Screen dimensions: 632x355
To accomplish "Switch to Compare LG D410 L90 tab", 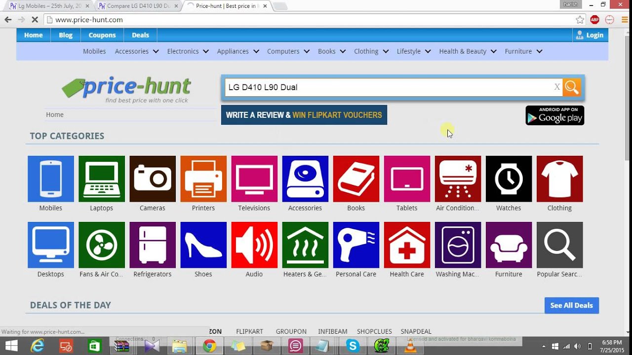I will 138,6.
